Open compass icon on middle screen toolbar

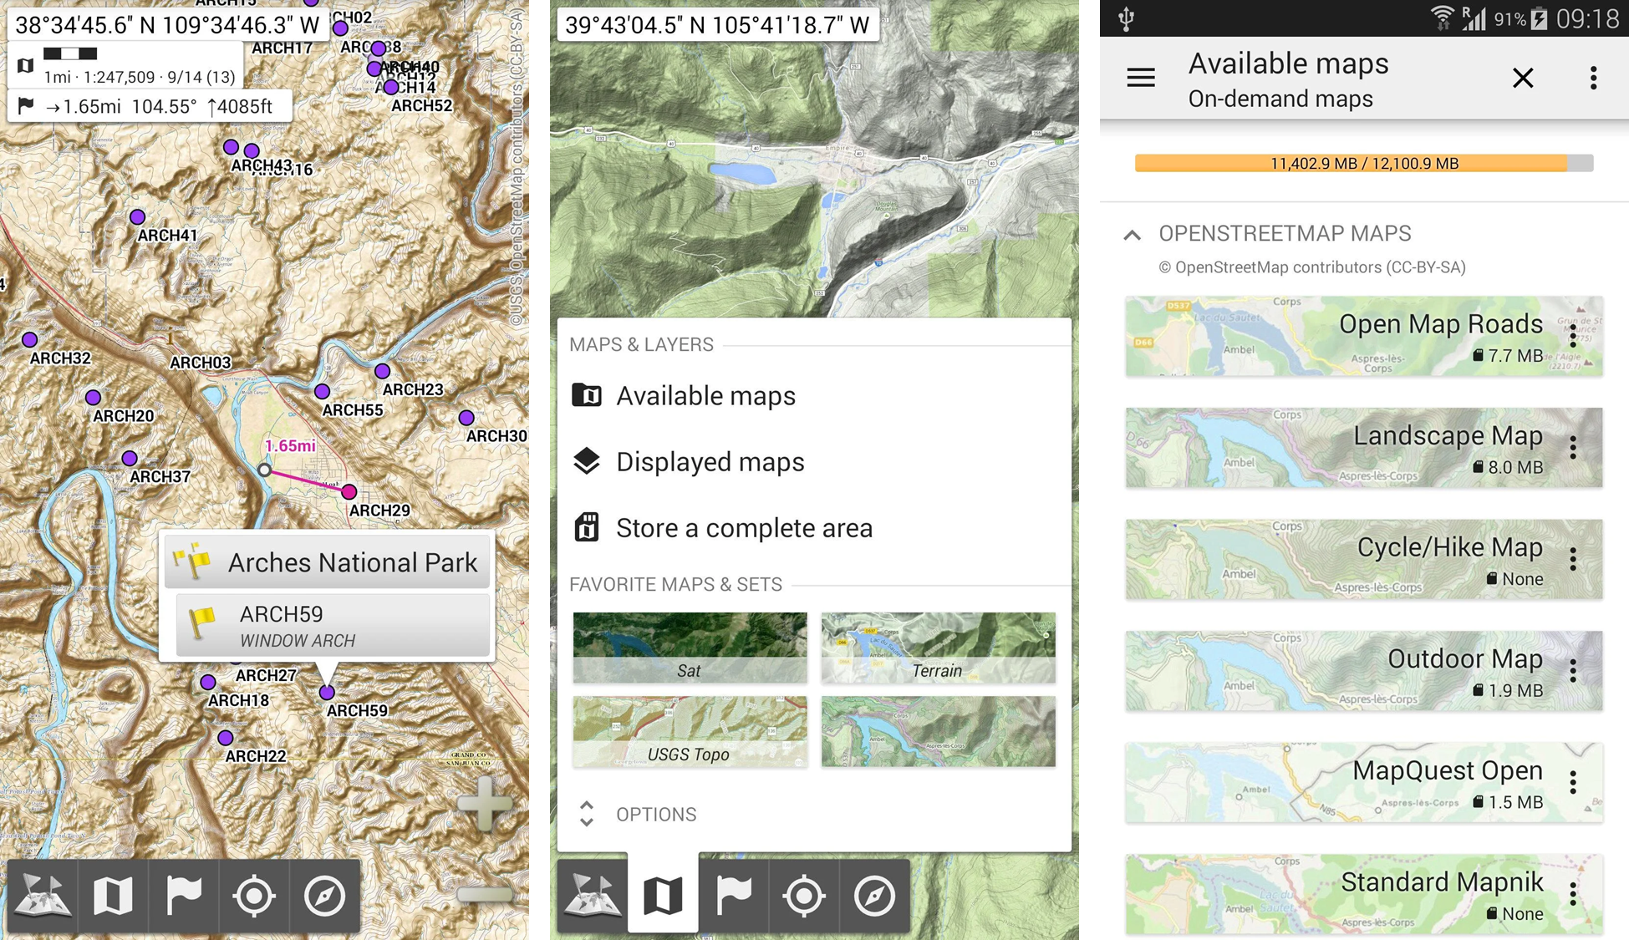pos(874,896)
